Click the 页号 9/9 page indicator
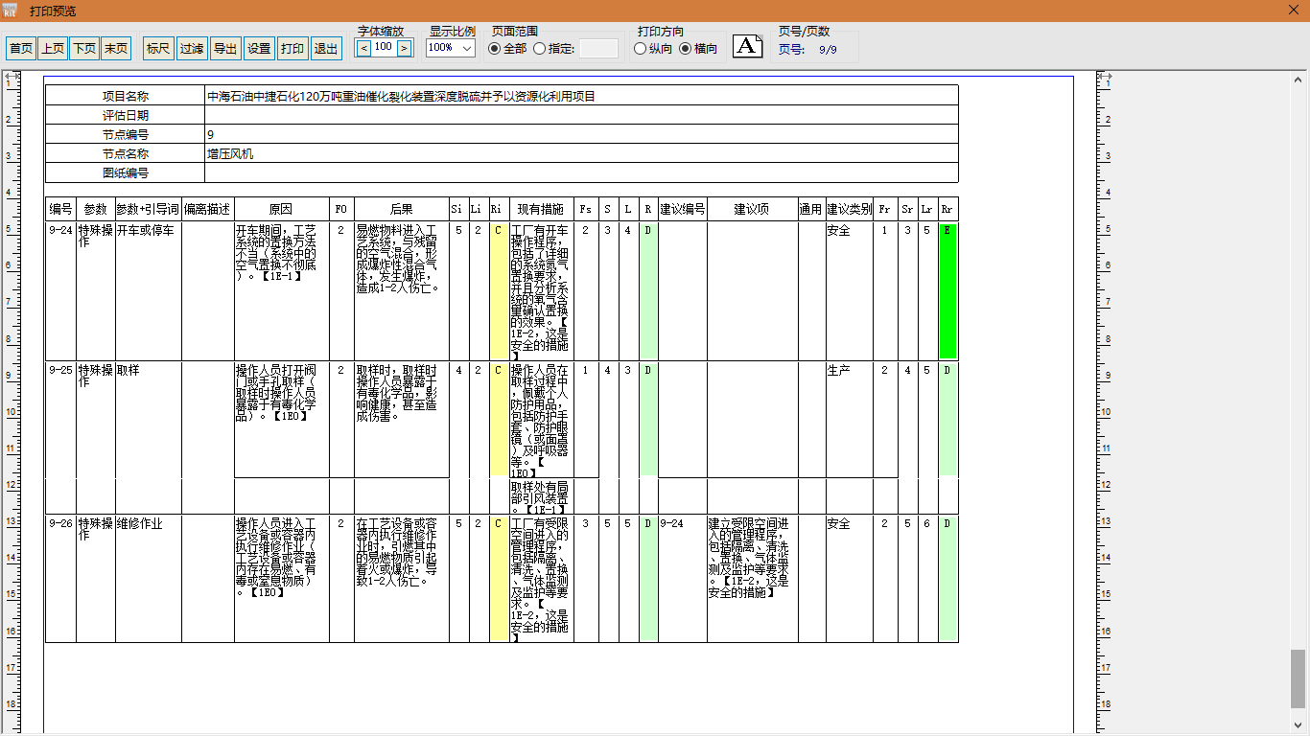The height and width of the screenshot is (736, 1310). coord(807,49)
